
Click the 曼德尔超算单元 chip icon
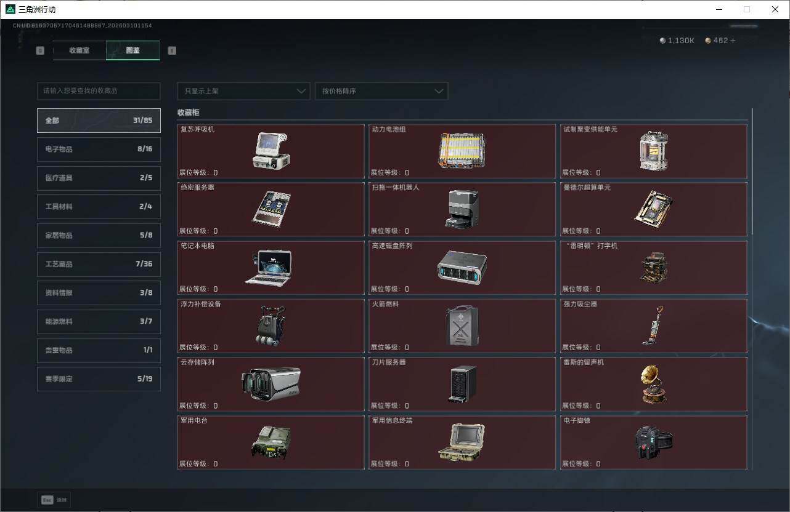(x=653, y=209)
